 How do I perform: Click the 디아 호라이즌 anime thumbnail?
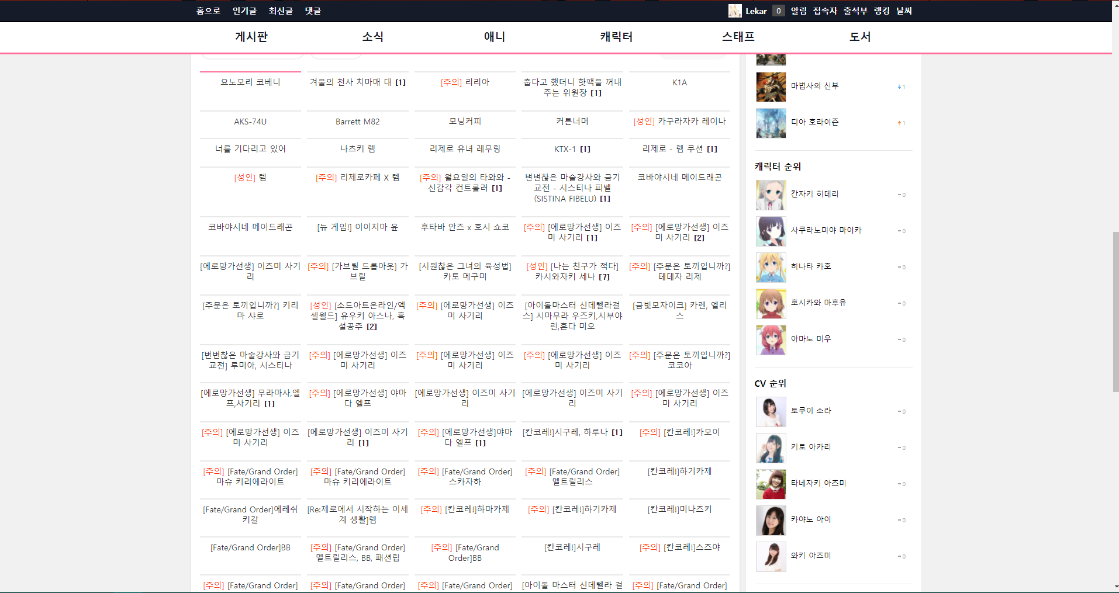(x=771, y=123)
